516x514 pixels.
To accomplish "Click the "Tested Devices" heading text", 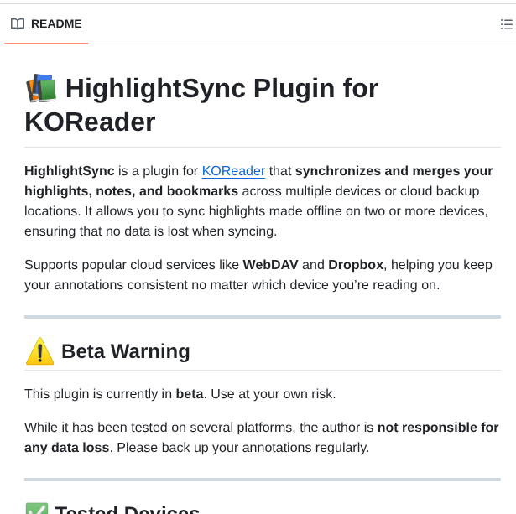I will [x=127, y=510].
